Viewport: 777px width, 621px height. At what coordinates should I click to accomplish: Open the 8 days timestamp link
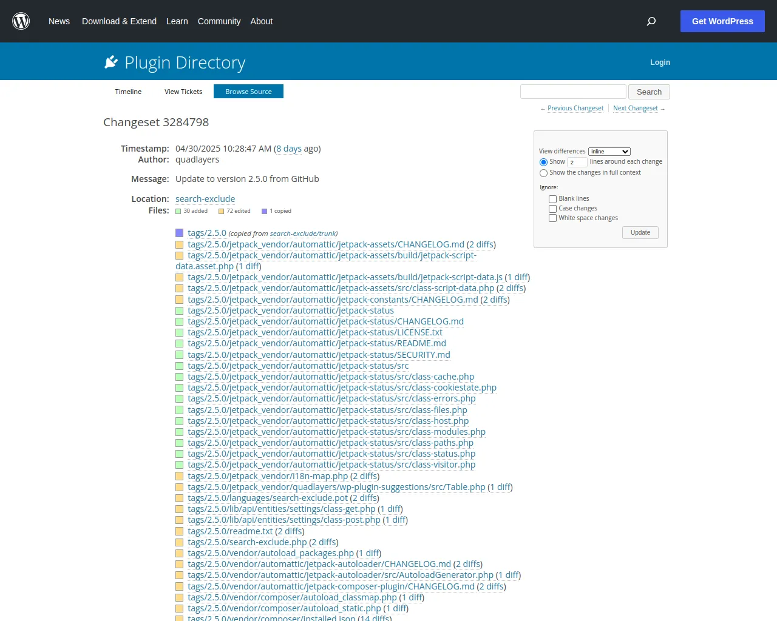[x=289, y=149]
